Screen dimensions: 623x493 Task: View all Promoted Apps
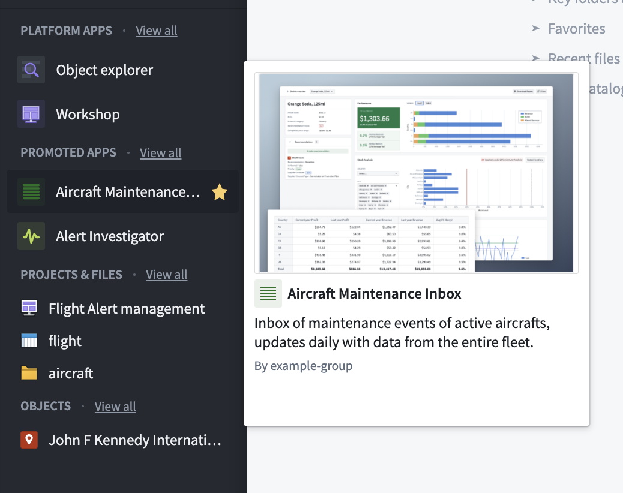[x=160, y=153]
